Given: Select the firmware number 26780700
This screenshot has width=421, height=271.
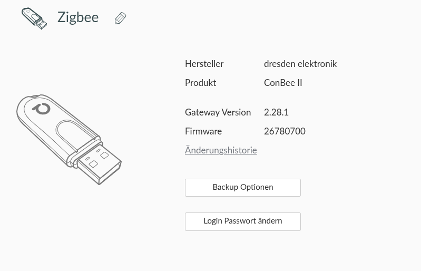Looking at the screenshot, I should (x=285, y=131).
